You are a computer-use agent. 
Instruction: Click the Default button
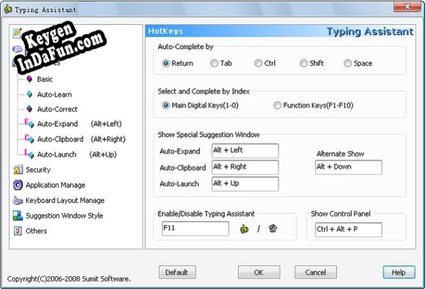pyautogui.click(x=177, y=272)
